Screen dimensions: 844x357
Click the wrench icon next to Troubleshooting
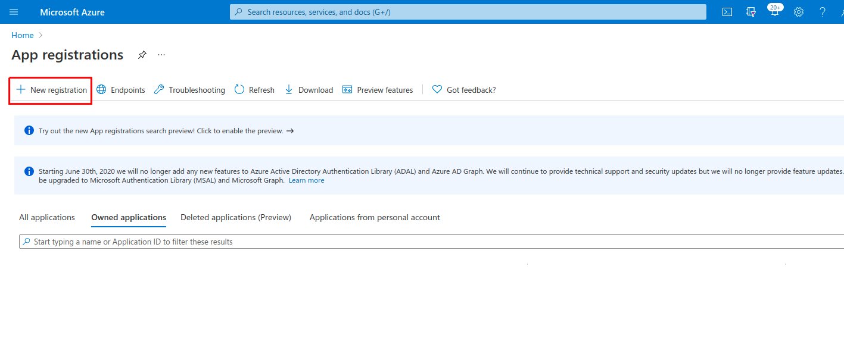pyautogui.click(x=158, y=89)
